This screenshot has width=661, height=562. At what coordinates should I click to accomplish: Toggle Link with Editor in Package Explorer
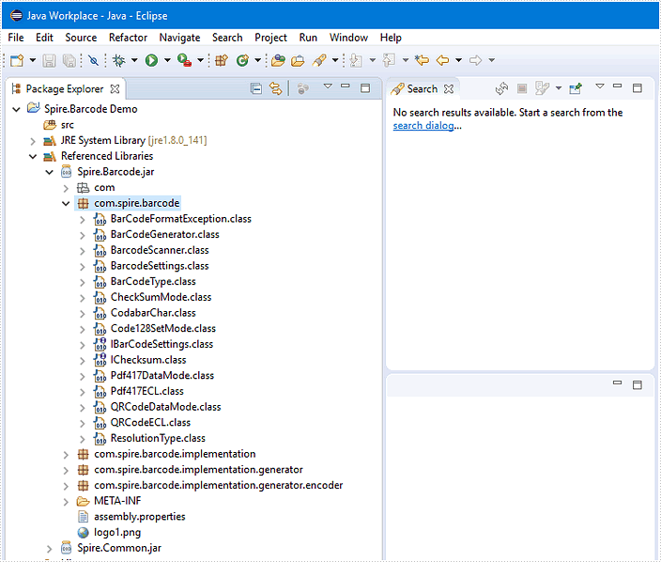(x=276, y=88)
